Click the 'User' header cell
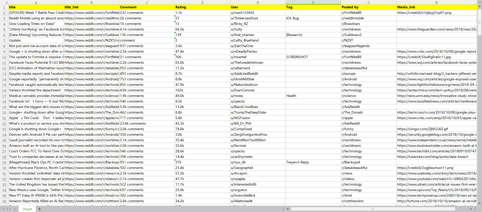 pos(258,7)
